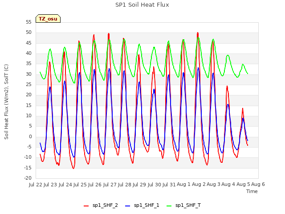The height and width of the screenshot is (214, 285).
Task: Click the green curve's peak near Aug 2
Action: (198, 37)
